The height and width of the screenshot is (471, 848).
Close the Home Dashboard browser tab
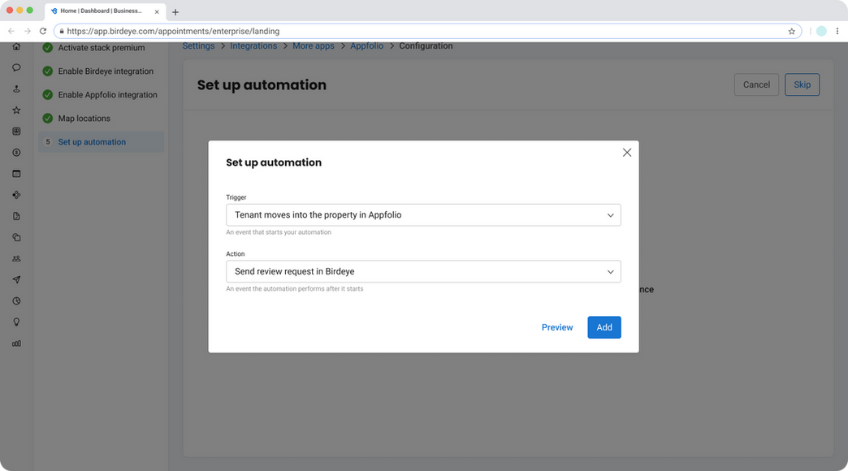[x=157, y=11]
